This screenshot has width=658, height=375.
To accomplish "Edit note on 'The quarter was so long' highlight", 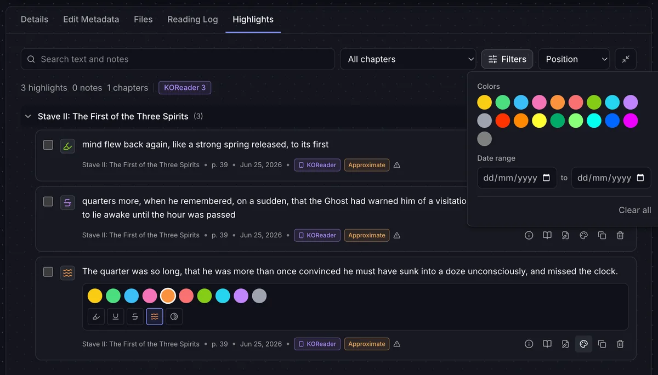I will pos(565,344).
